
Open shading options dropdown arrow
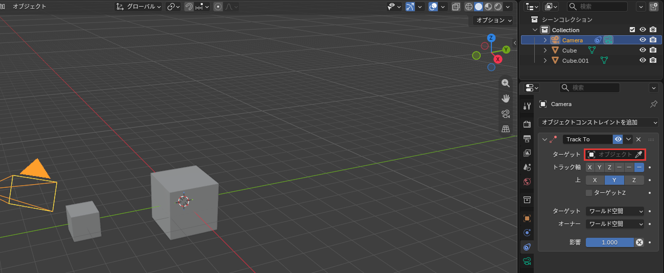click(x=509, y=7)
